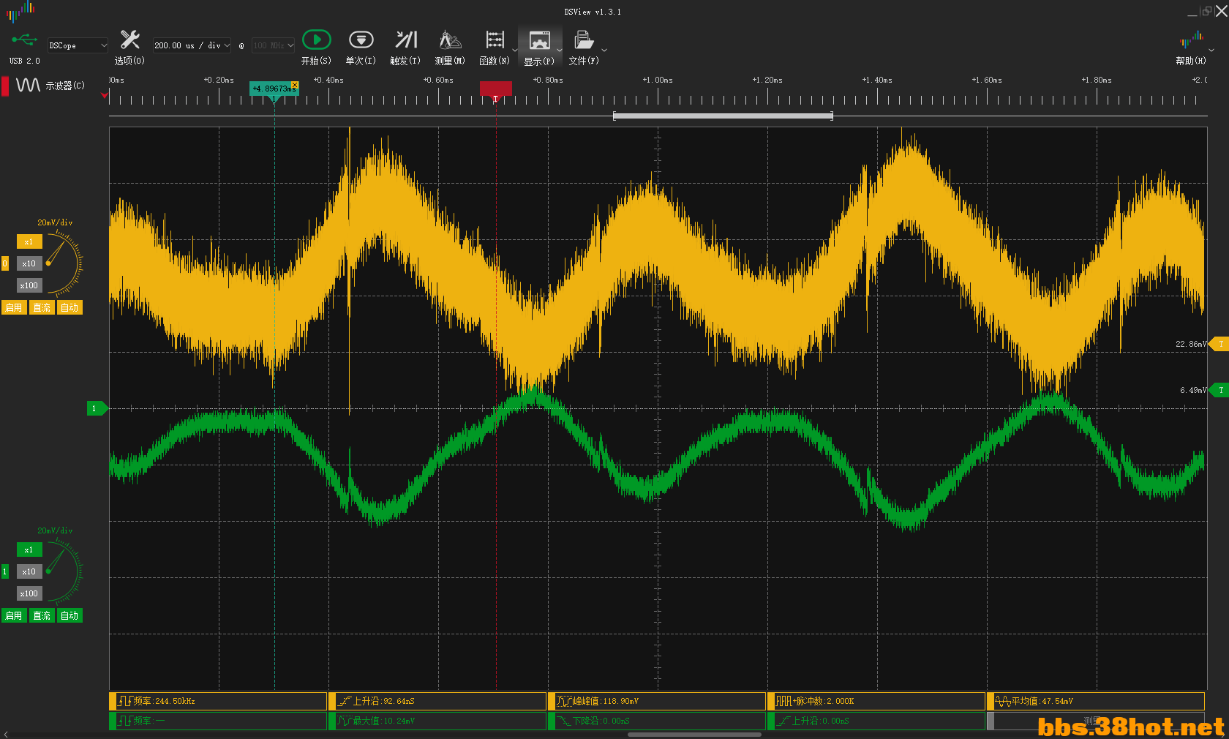Viewport: 1229px width, 739px height.
Task: Click the DSView logo icon in title bar
Action: 20,10
